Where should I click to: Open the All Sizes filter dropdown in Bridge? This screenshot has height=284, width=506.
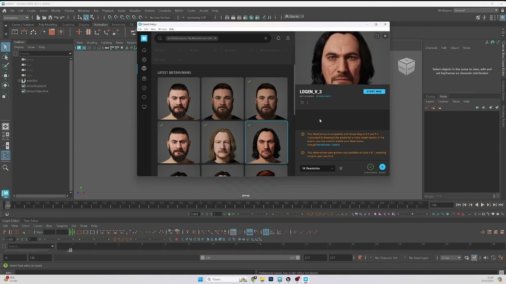pyautogui.click(x=203, y=50)
